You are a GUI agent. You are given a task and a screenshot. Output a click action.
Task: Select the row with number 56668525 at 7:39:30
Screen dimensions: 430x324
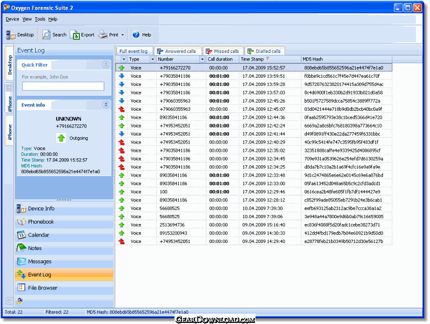(x=254, y=208)
